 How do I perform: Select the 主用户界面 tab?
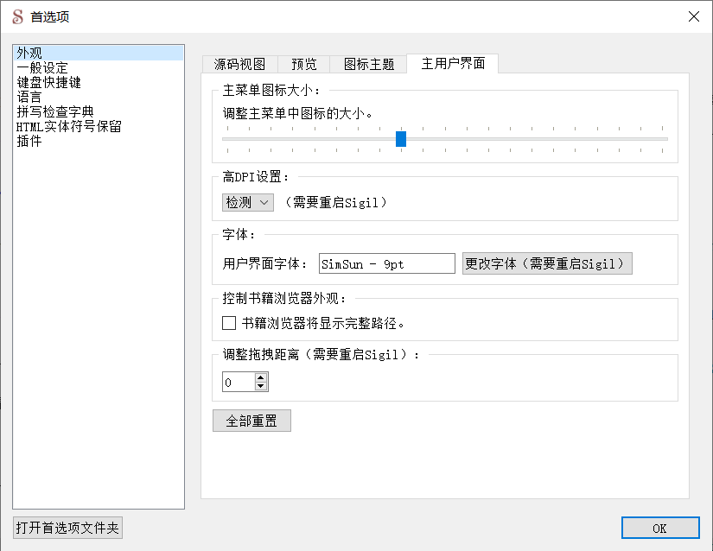click(453, 63)
